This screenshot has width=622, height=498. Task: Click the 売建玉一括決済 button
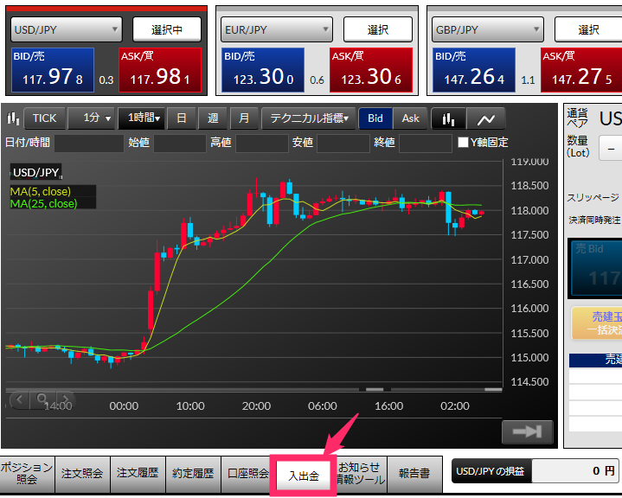597,323
